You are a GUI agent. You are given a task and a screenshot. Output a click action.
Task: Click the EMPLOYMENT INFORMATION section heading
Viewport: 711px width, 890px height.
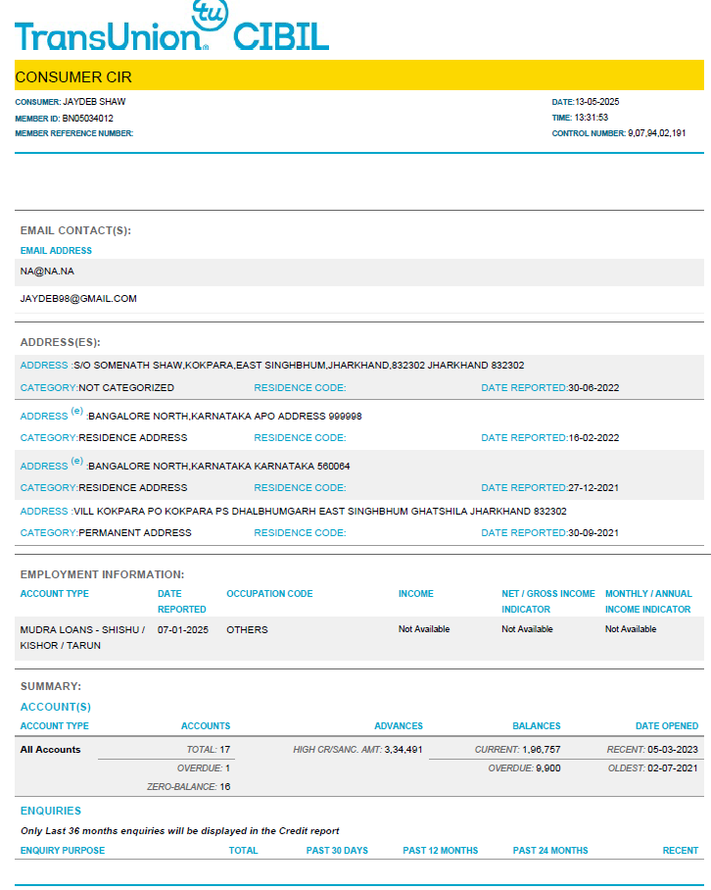[x=102, y=574]
